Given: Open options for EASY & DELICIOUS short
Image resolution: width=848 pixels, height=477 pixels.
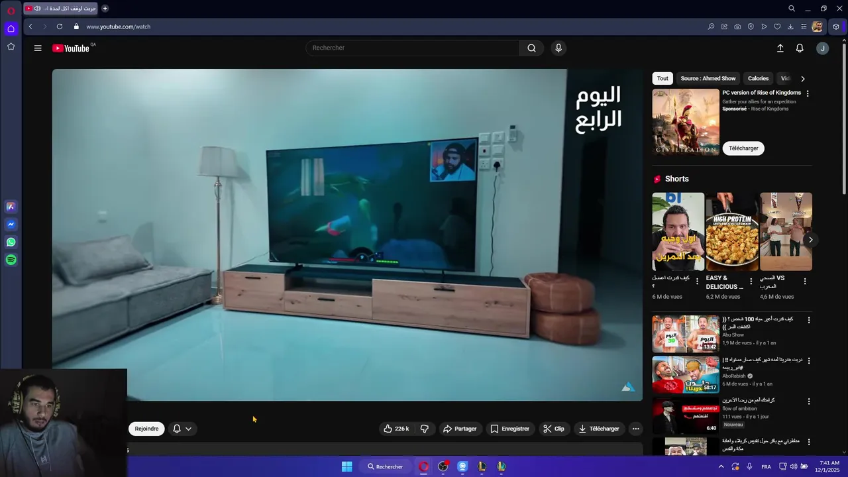Looking at the screenshot, I should click(x=751, y=282).
